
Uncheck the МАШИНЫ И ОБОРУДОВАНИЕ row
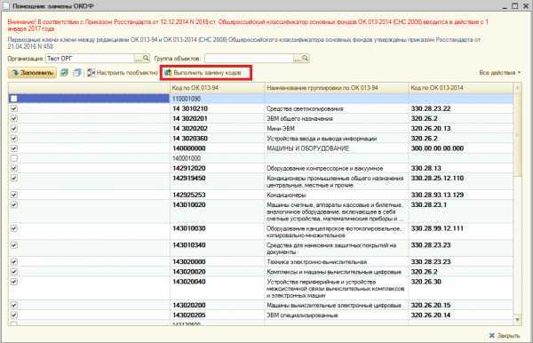pos(13,148)
